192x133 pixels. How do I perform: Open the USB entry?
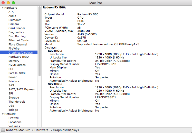pyautogui.click(x=11, y=106)
